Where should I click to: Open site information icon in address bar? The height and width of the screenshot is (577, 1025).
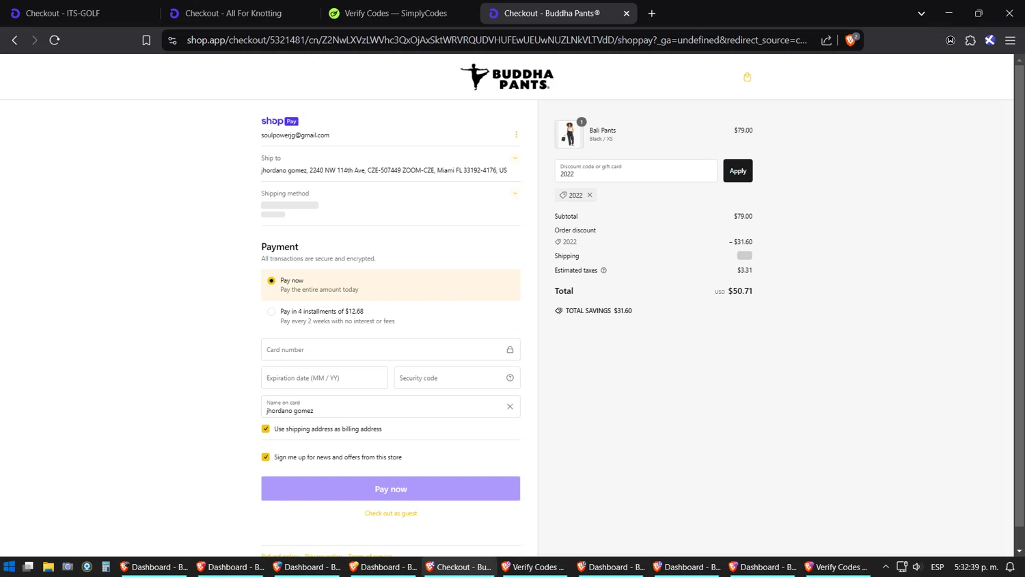[172, 40]
